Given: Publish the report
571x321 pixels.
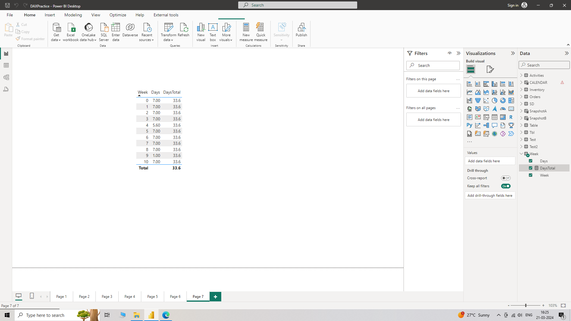Looking at the screenshot, I should (x=301, y=30).
